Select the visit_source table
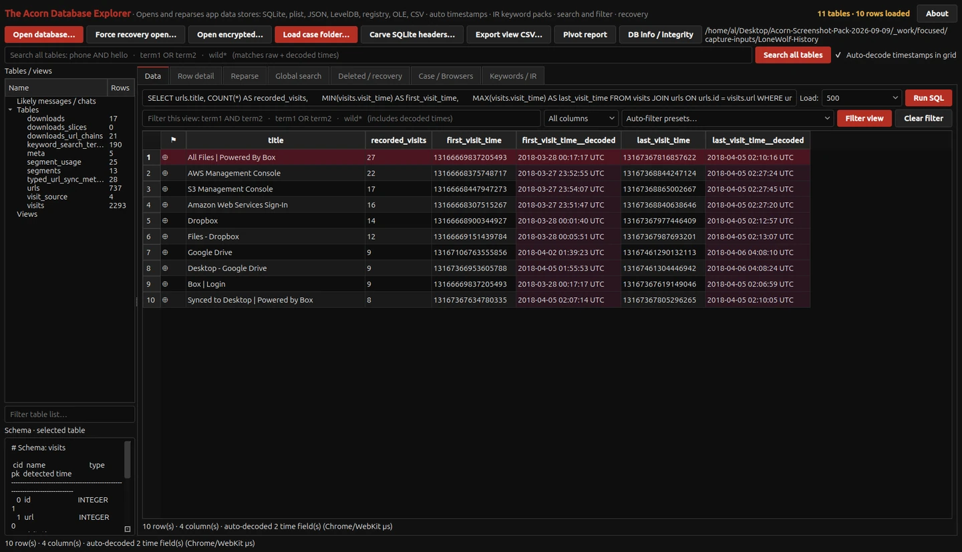 point(47,197)
